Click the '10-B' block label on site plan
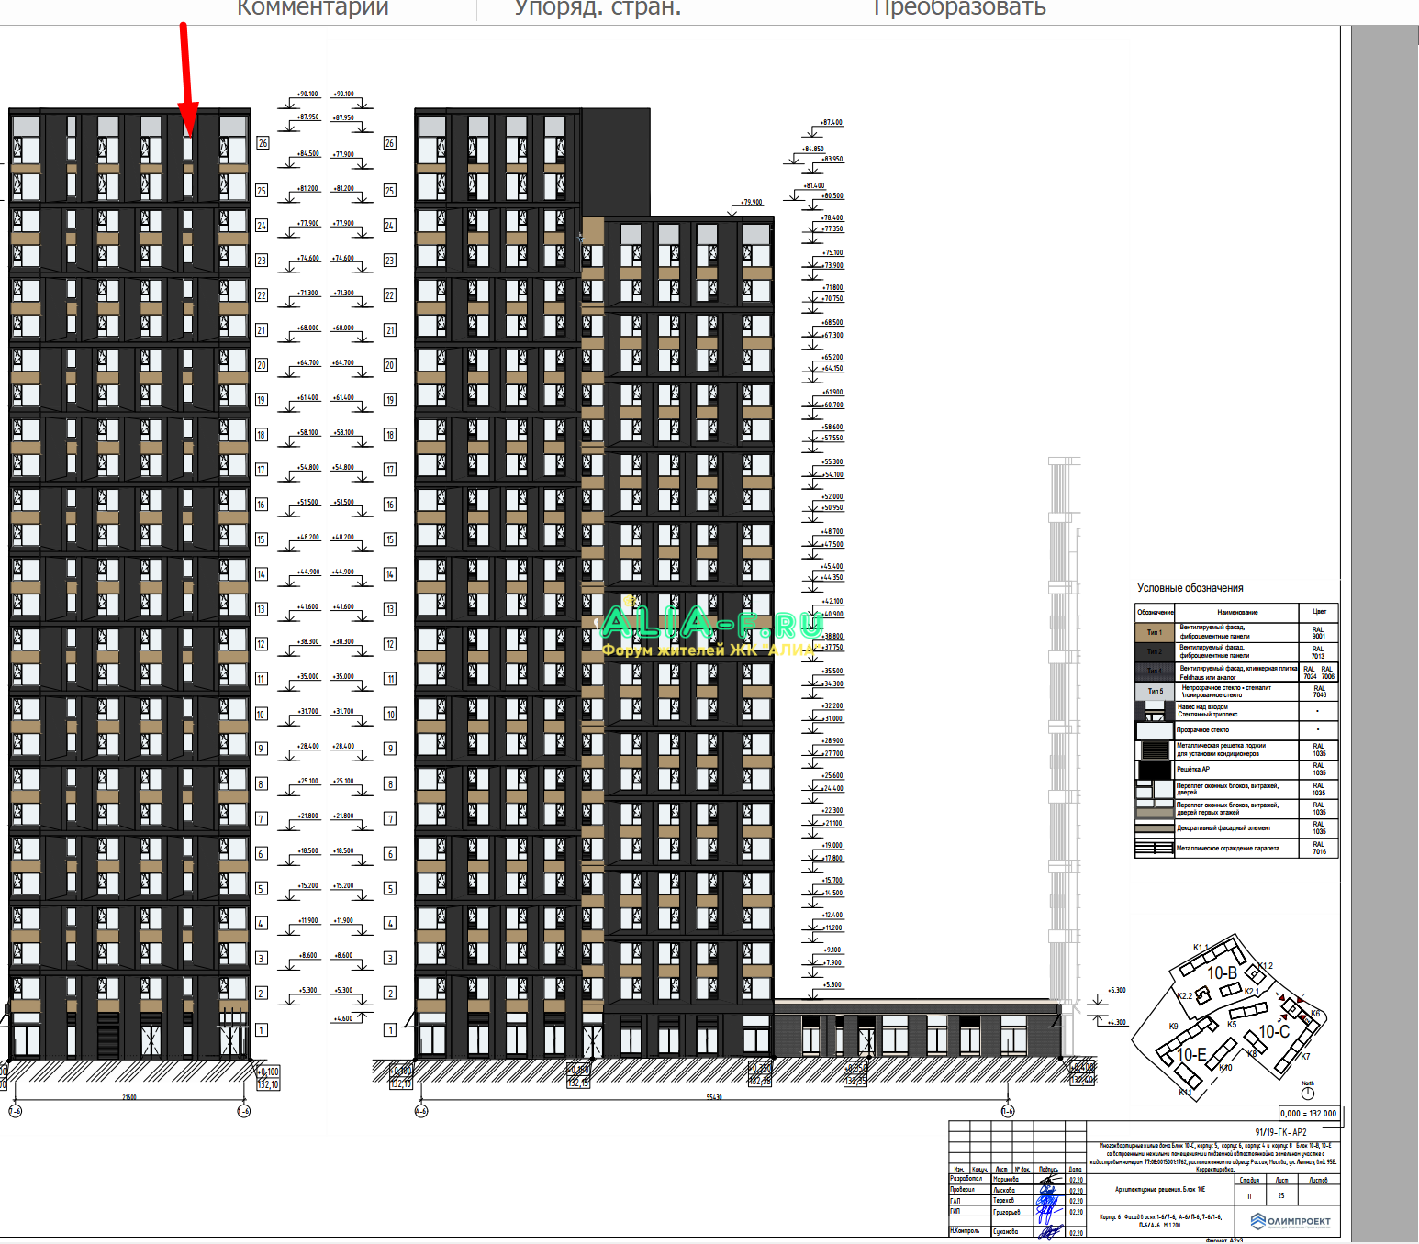This screenshot has width=1419, height=1244. point(1222,973)
